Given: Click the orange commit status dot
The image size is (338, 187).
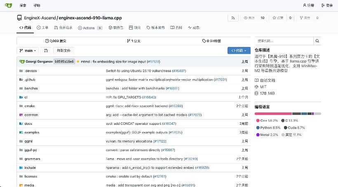Looking at the screenshot, I should click(78, 61).
